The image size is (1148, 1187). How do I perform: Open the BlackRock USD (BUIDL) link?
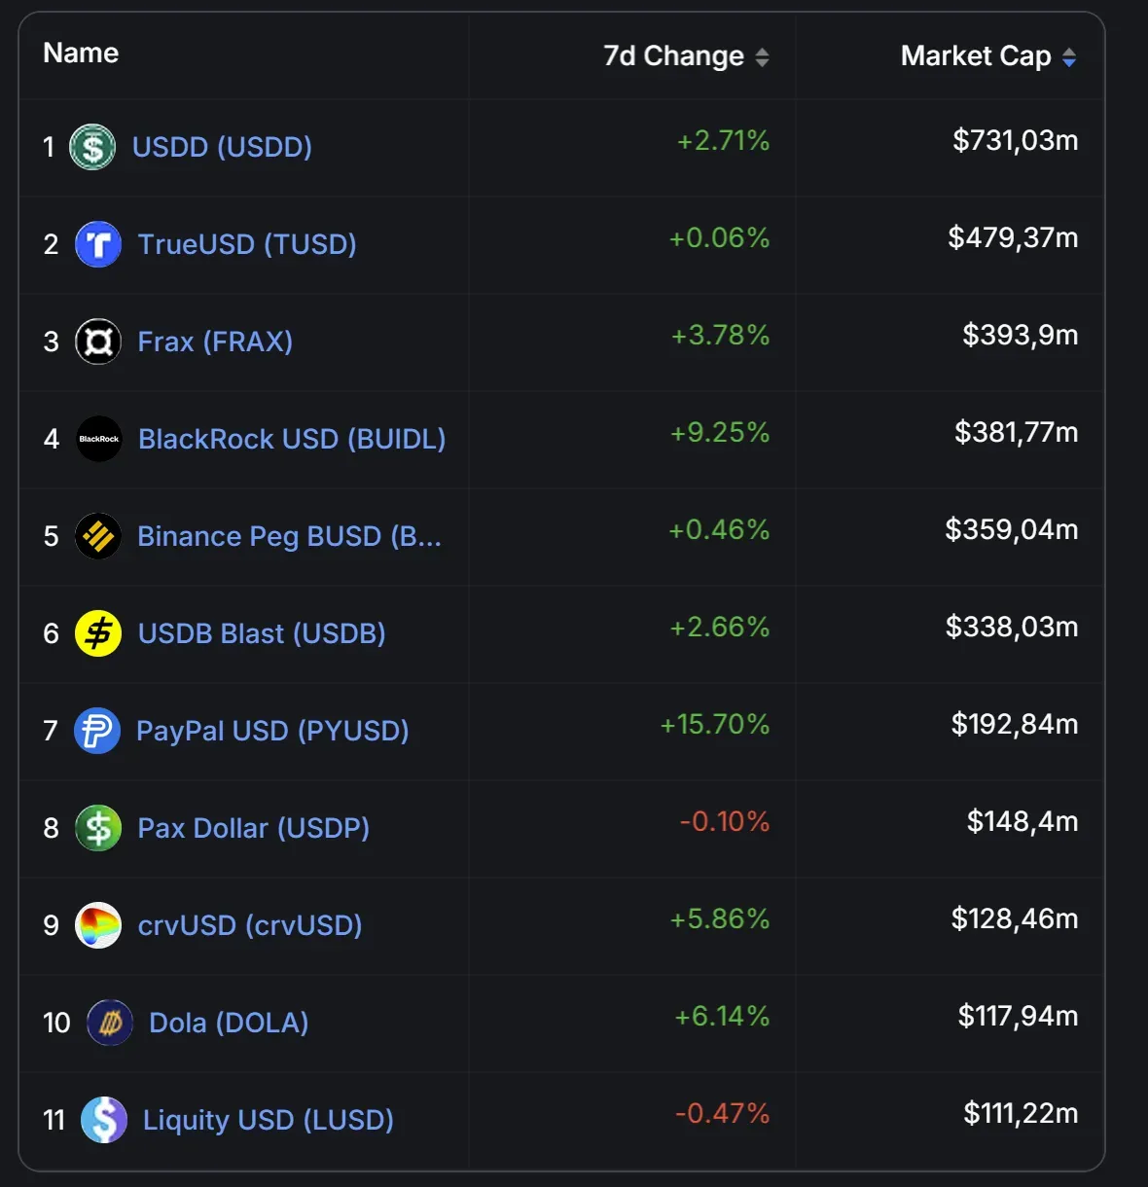coord(292,439)
